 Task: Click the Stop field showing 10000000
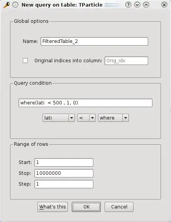64,173
